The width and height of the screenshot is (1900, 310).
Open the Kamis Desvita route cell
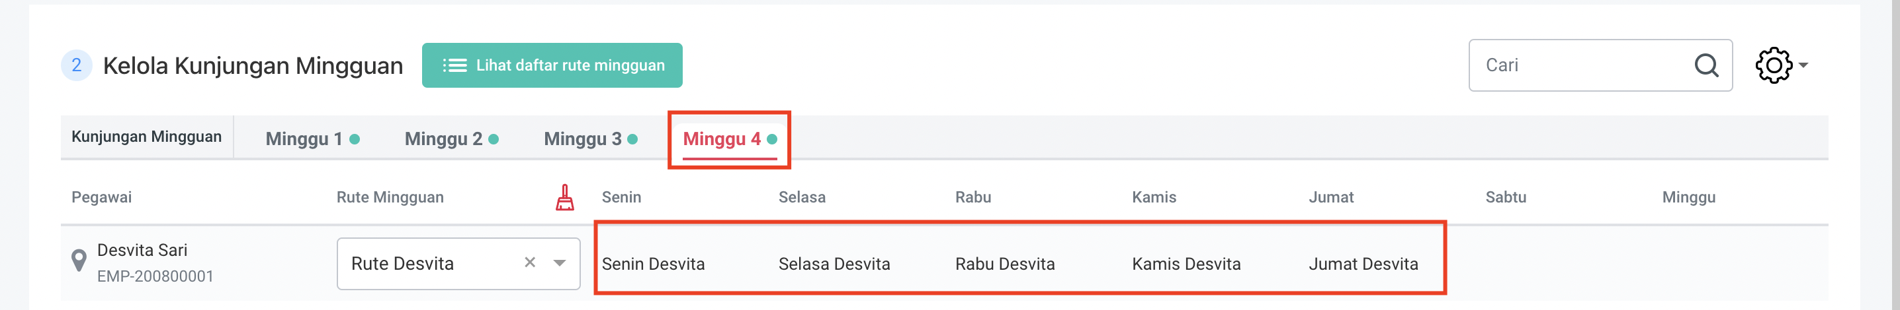click(x=1186, y=264)
